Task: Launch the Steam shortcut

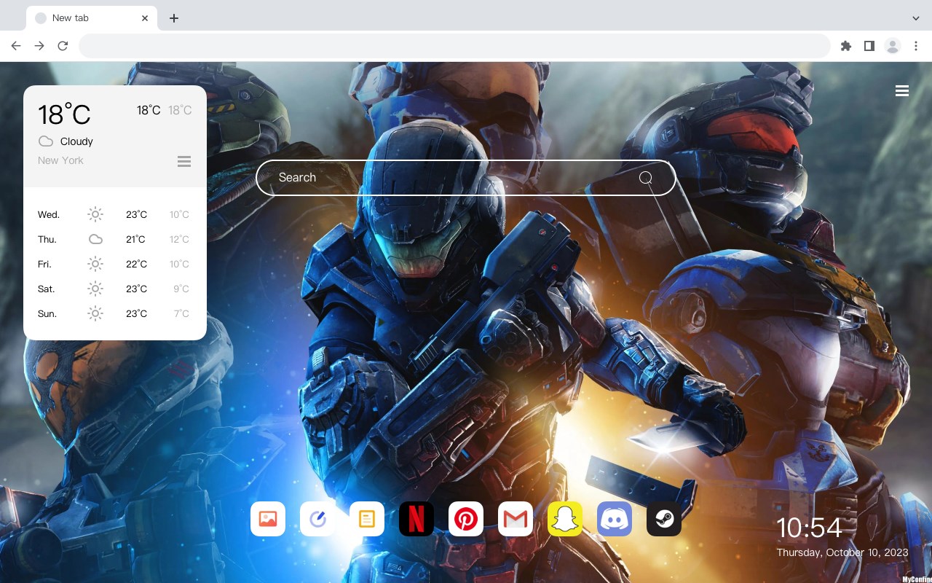Action: pos(664,519)
